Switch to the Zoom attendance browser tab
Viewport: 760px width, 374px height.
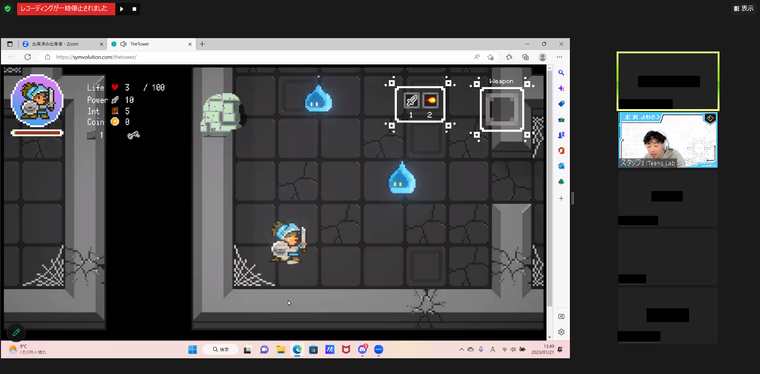tap(62, 44)
